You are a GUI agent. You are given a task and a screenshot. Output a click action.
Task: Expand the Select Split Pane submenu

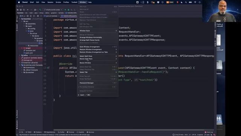coord(98,56)
